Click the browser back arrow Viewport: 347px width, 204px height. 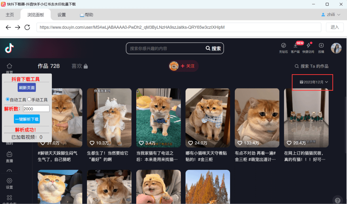tap(8, 27)
